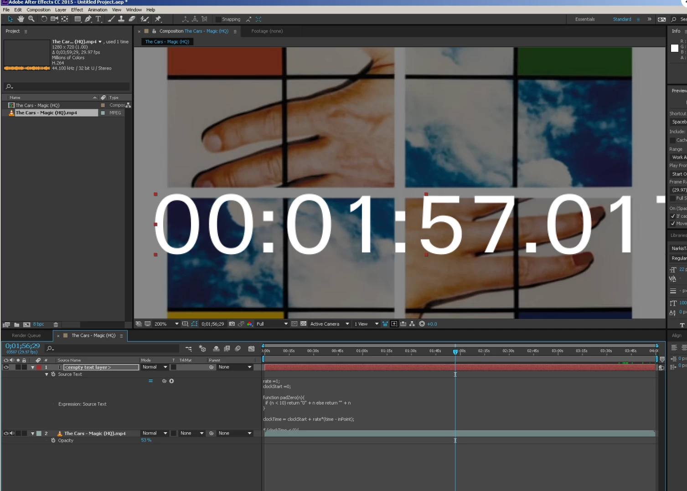
Task: Open the Effect menu
Action: pos(77,10)
